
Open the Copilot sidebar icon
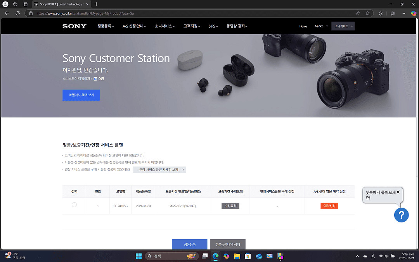click(x=414, y=13)
